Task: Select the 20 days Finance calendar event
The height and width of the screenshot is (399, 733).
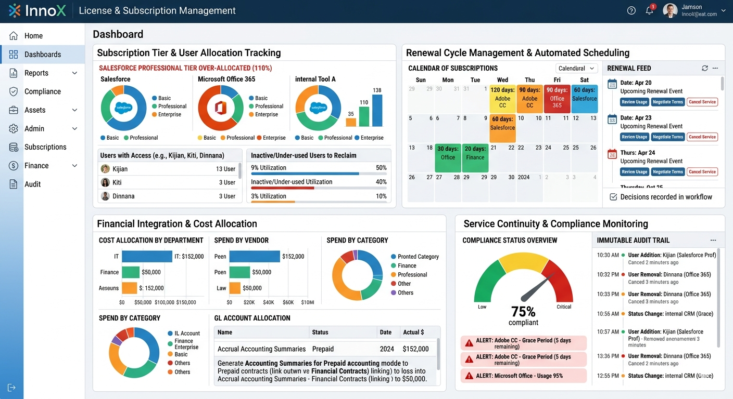Action: (x=475, y=158)
